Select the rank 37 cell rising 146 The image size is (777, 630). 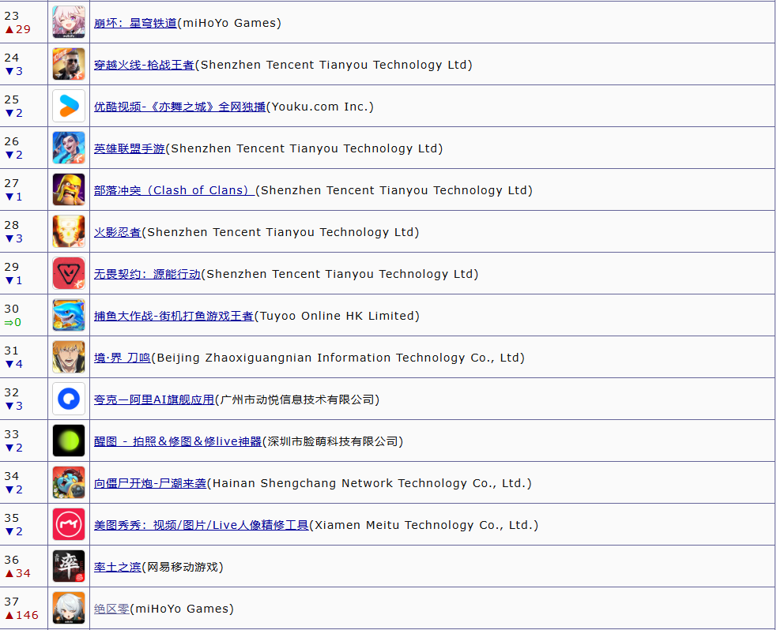pyautogui.click(x=24, y=608)
